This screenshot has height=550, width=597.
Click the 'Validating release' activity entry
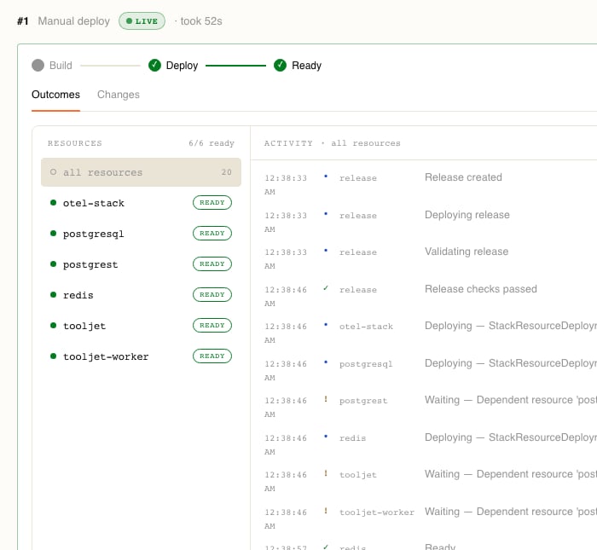click(467, 252)
